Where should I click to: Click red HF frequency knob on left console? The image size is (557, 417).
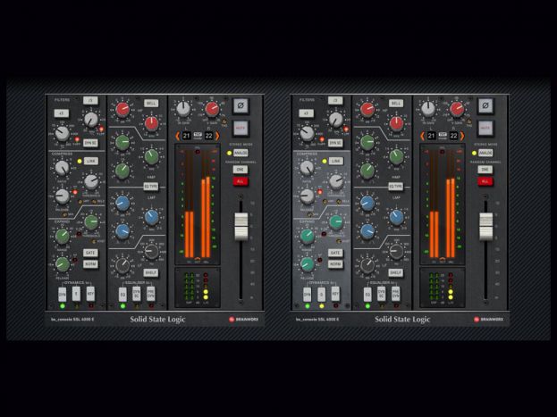[x=151, y=123]
